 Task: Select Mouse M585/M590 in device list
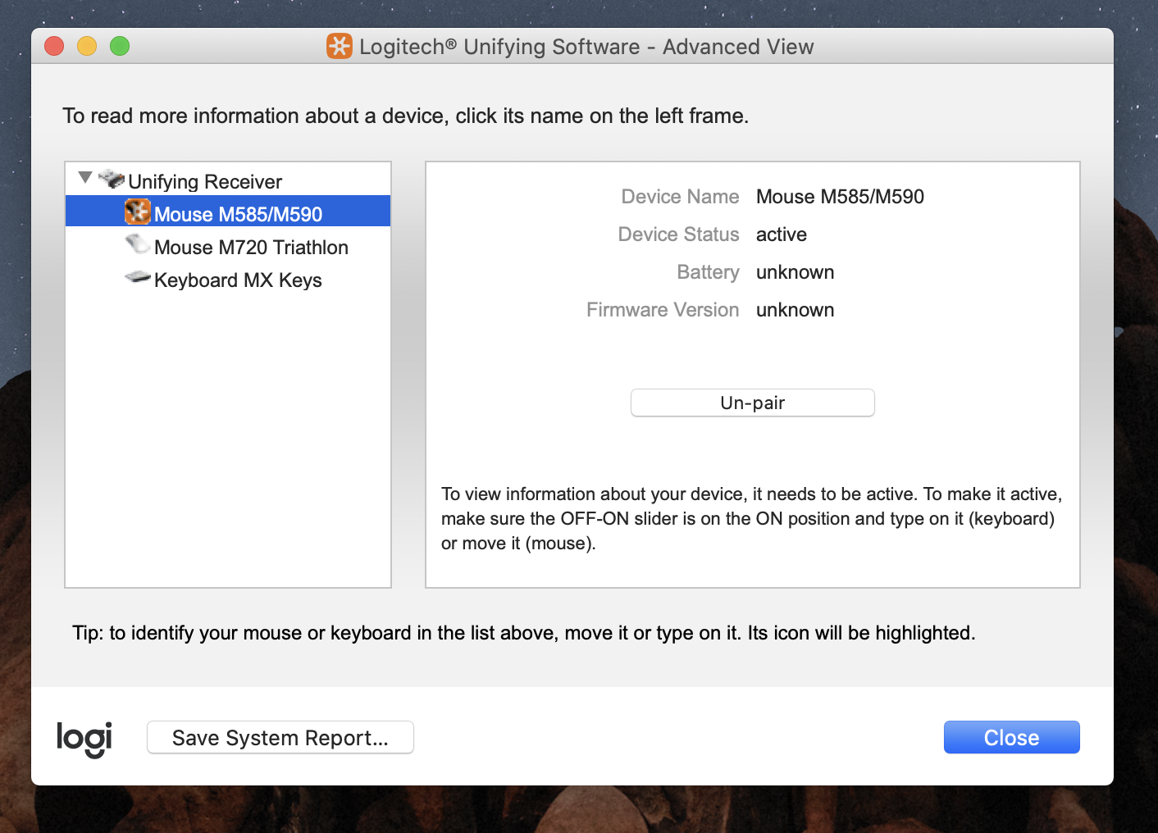pos(228,212)
